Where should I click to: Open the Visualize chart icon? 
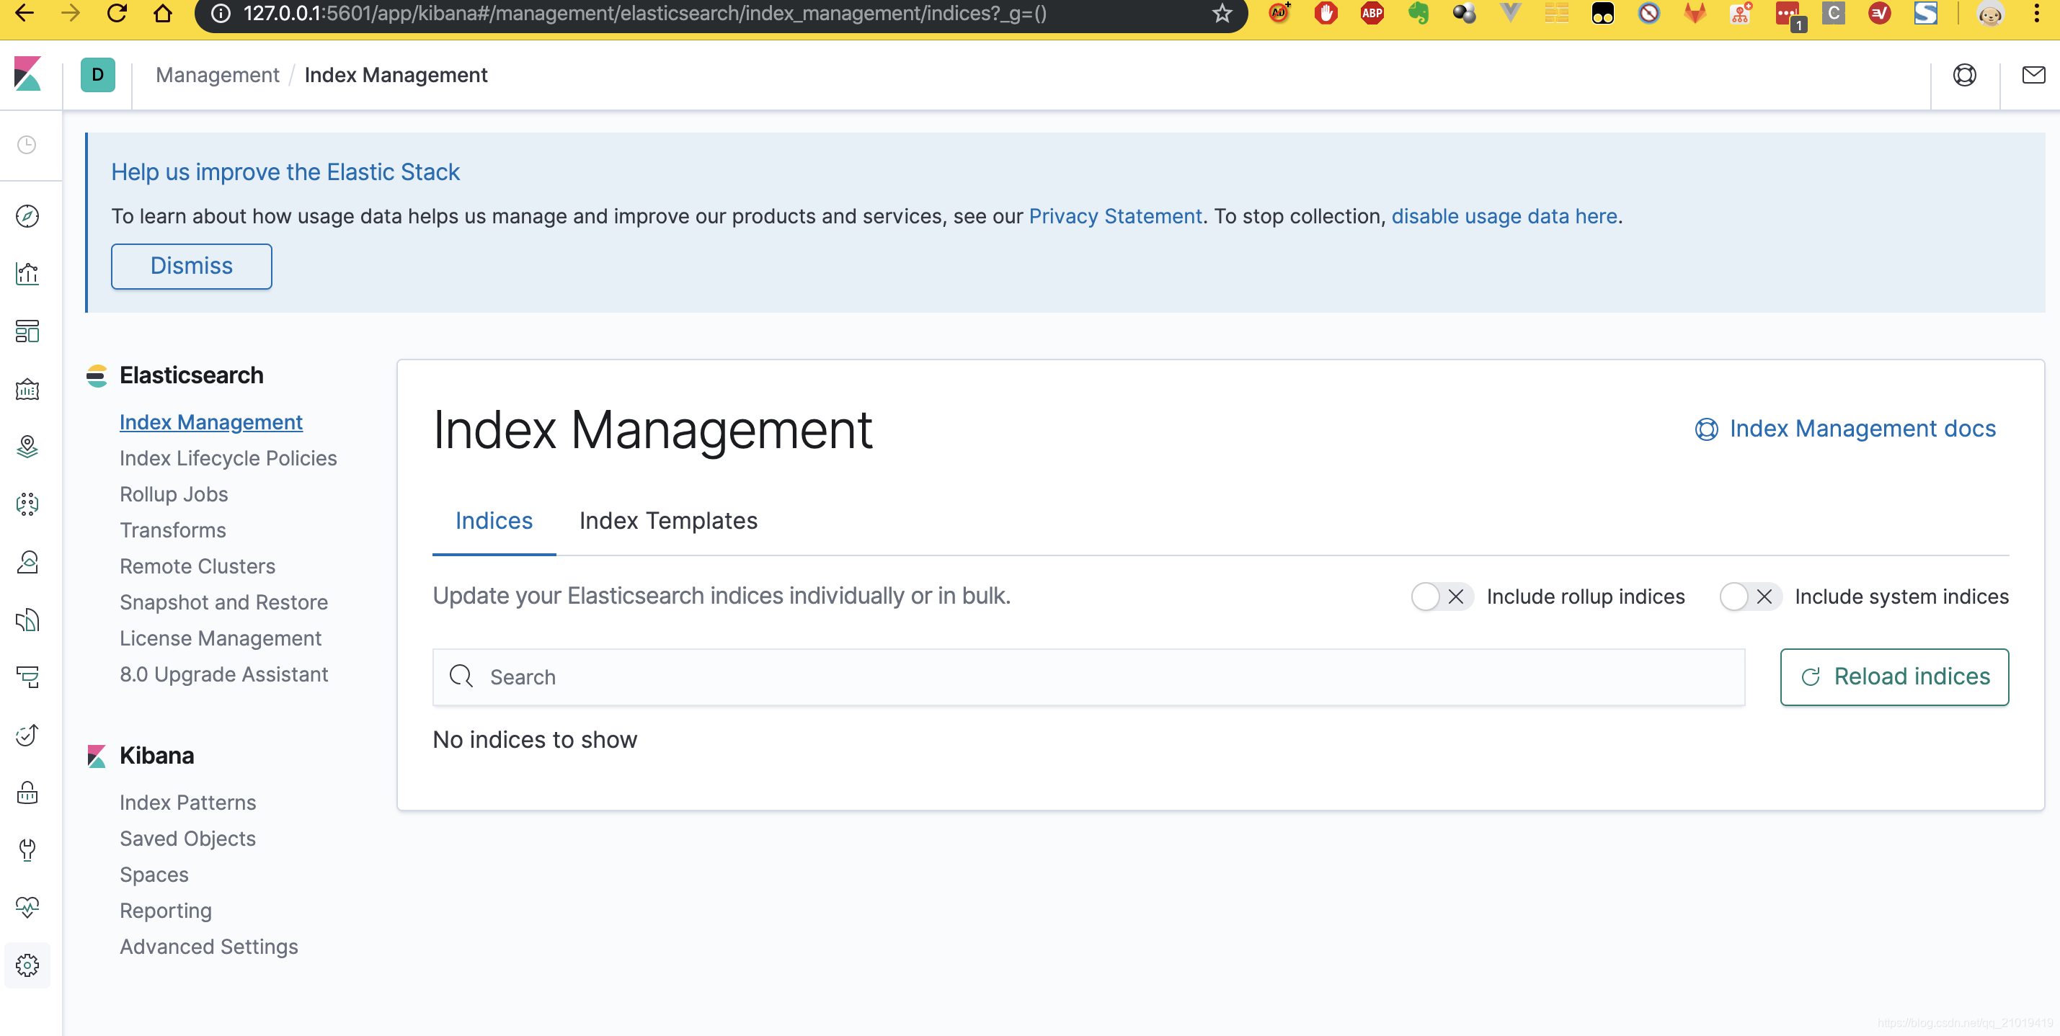click(27, 273)
